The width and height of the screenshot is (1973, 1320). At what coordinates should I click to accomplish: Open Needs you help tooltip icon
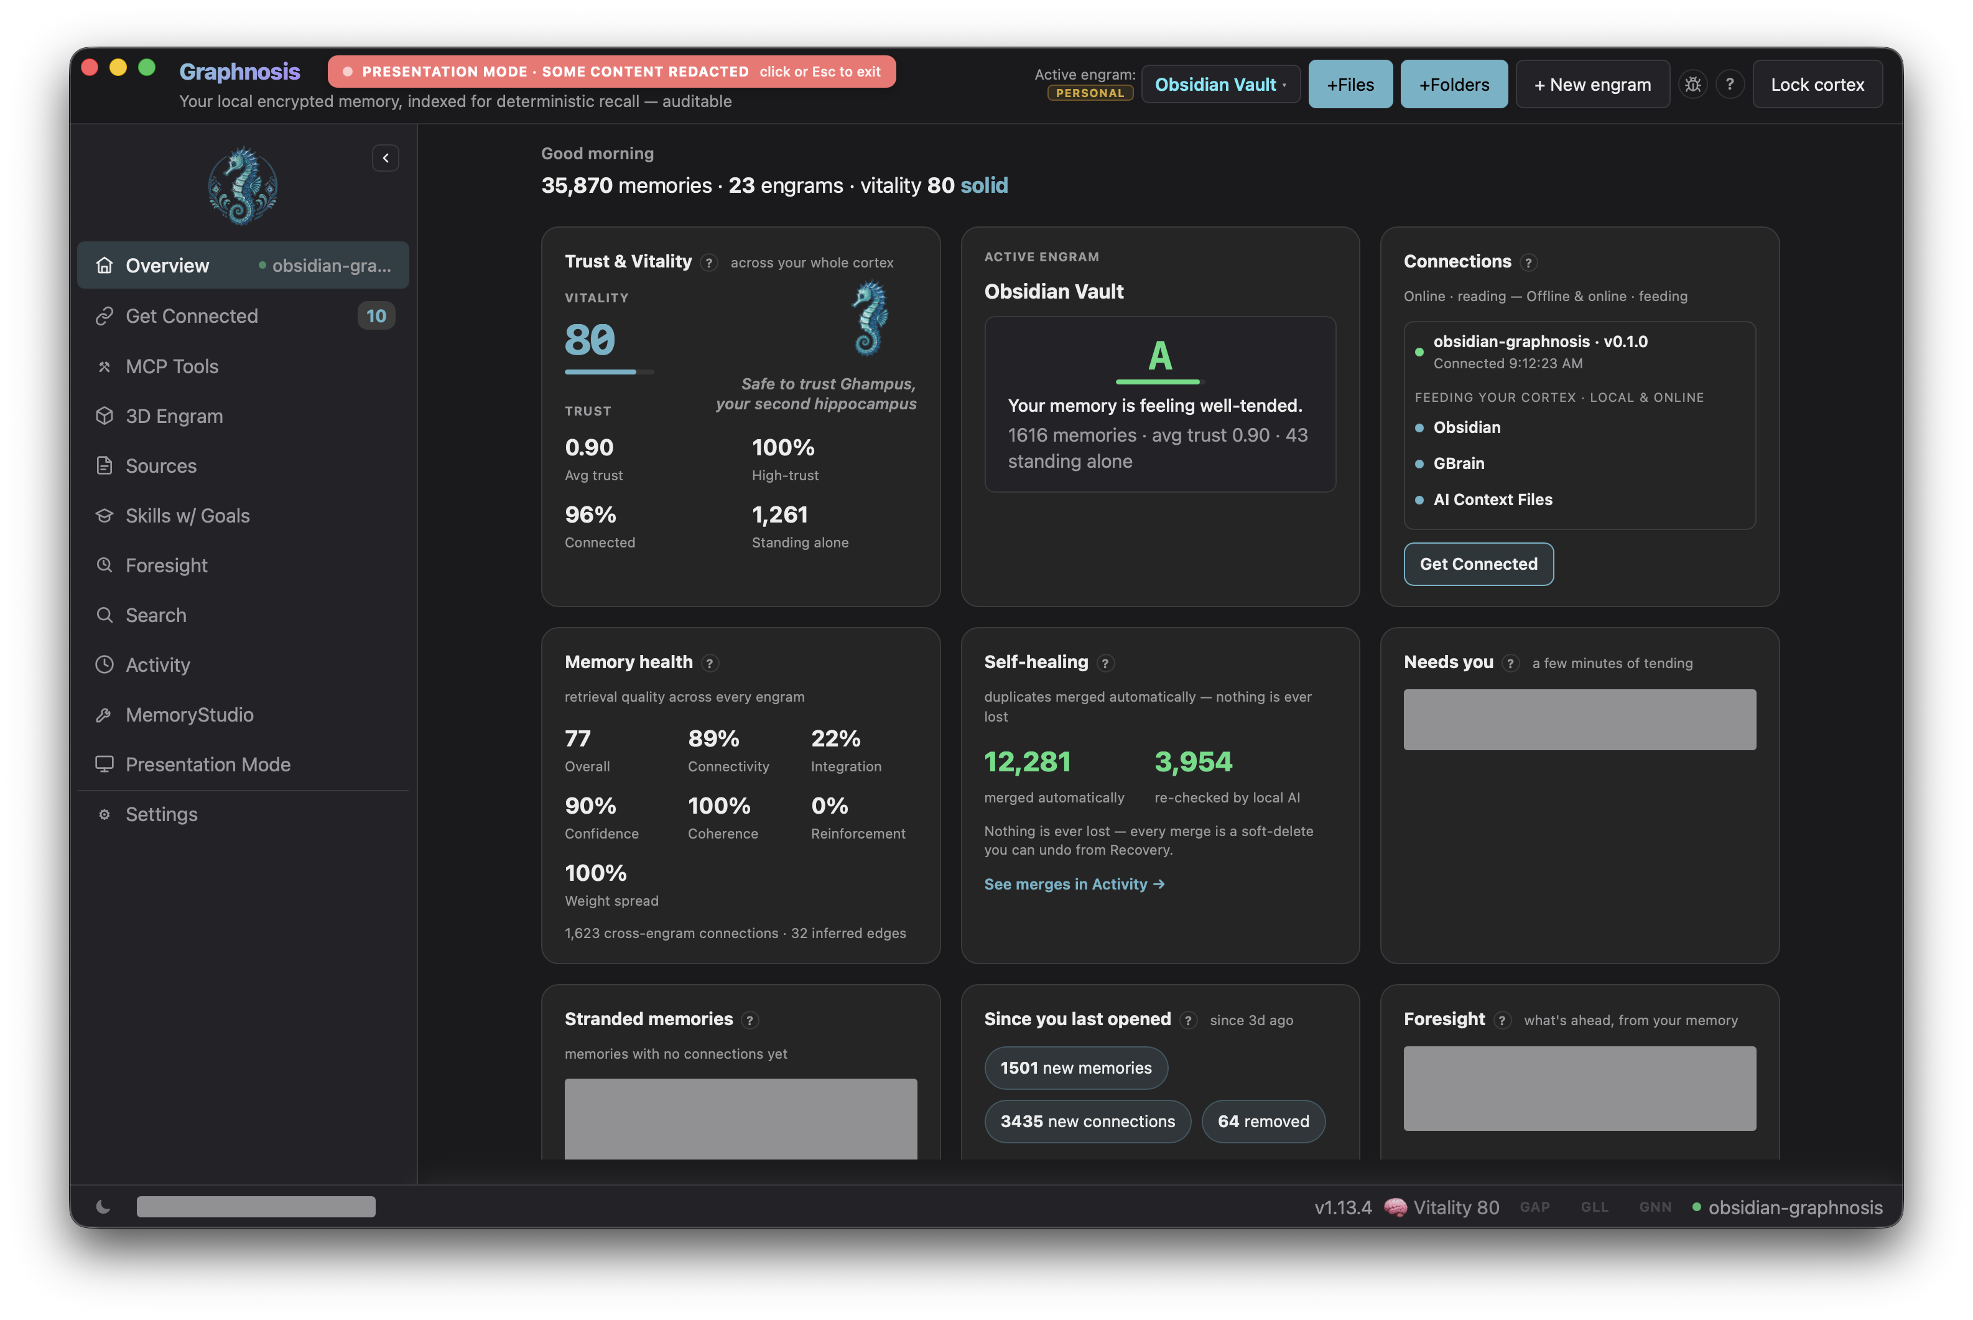coord(1511,663)
